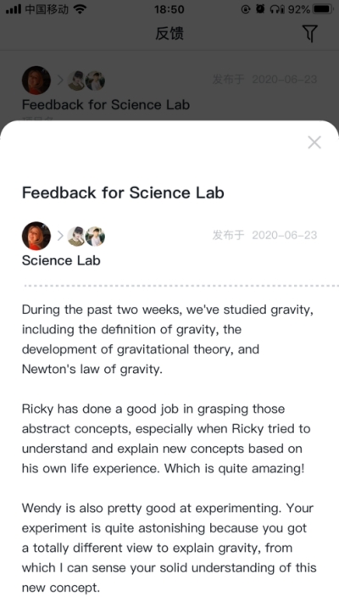Click the paragraph about Ricky's progress
Screen dimensions: 339x602
(x=166, y=438)
